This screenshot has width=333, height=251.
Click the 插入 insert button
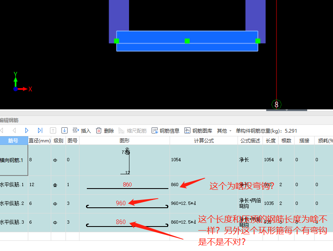point(82,131)
